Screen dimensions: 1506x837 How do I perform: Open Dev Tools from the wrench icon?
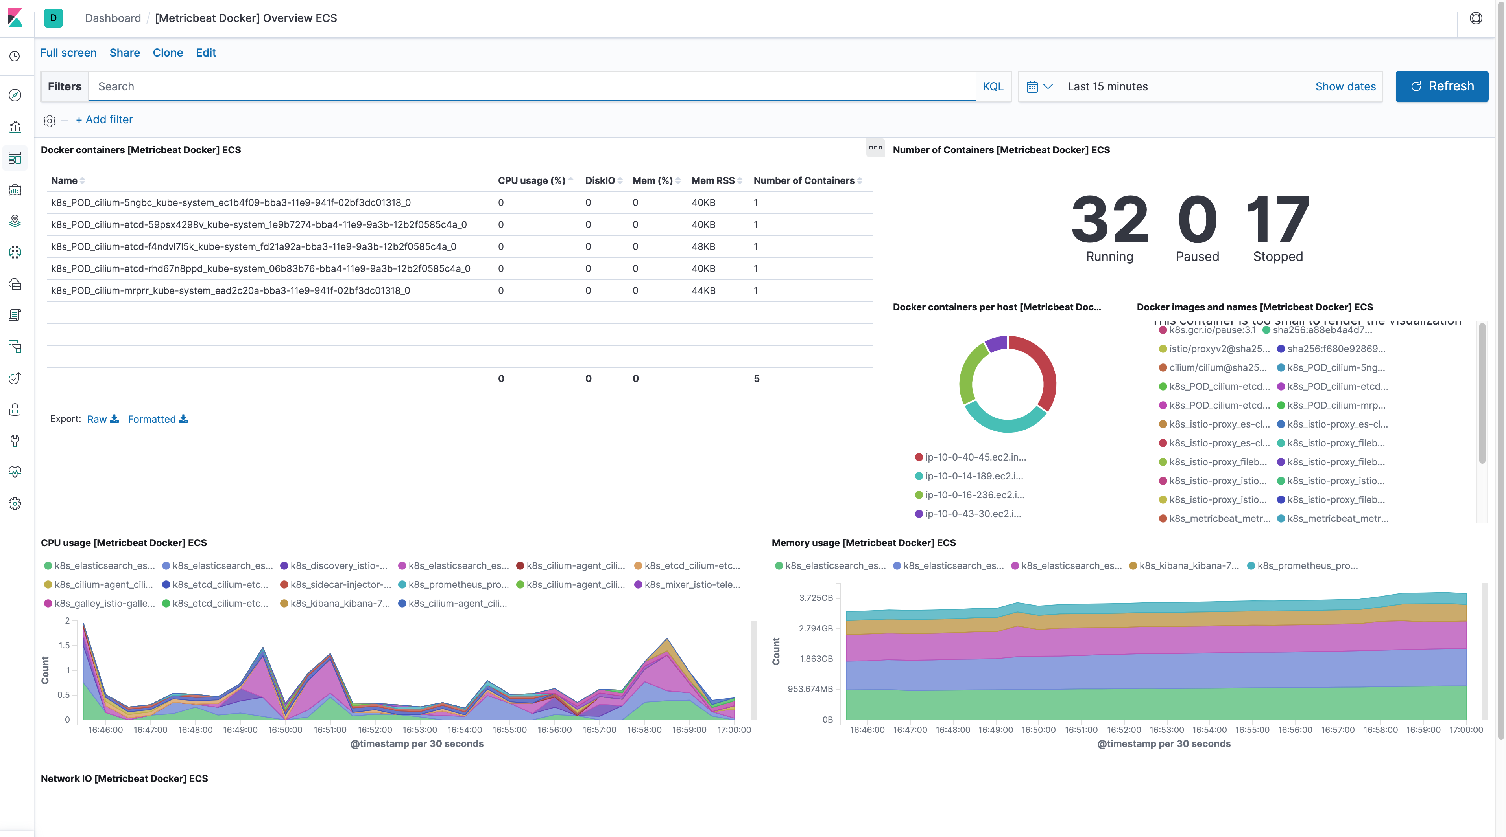[x=15, y=441]
